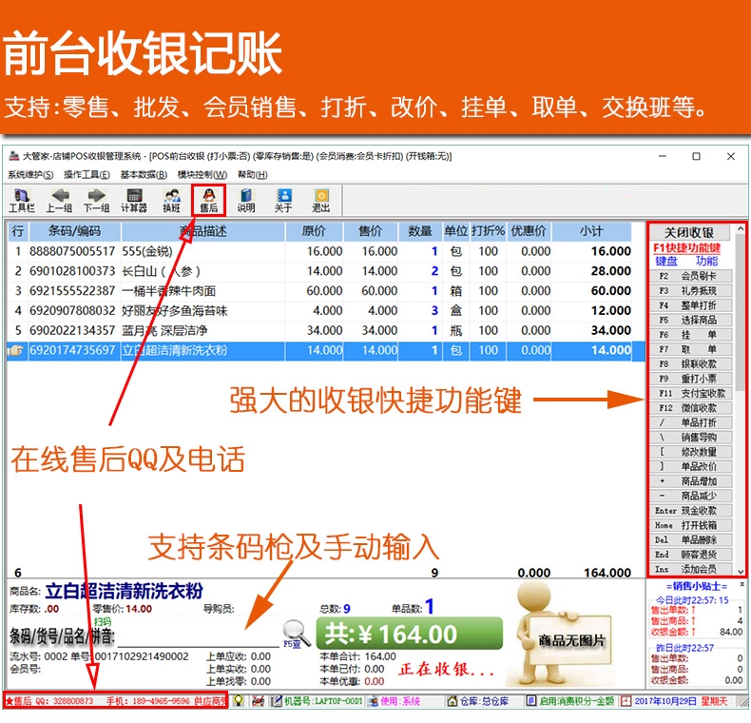This screenshot has width=751, height=723.
Task: Go to previous group with 上一组 arrow
Action: click(59, 201)
